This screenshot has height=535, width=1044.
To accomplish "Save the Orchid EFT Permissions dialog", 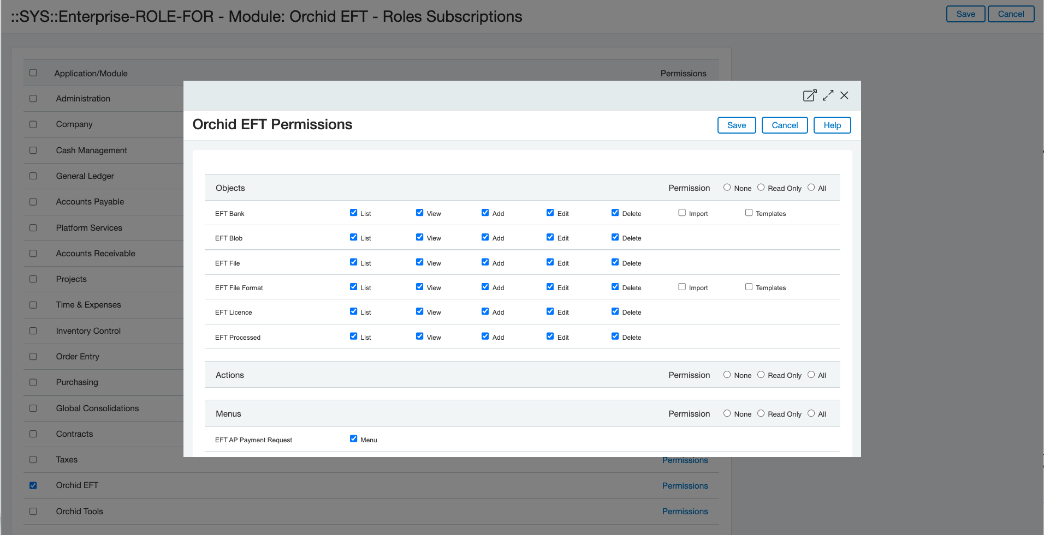I will click(x=736, y=125).
